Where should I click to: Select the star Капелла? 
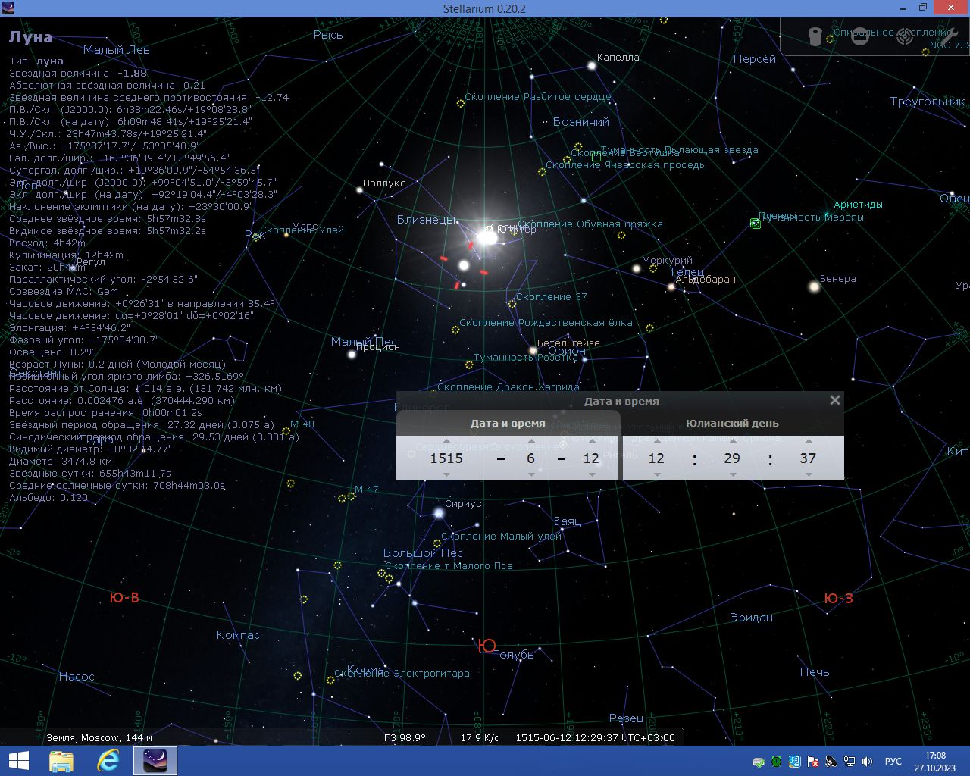[x=592, y=66]
